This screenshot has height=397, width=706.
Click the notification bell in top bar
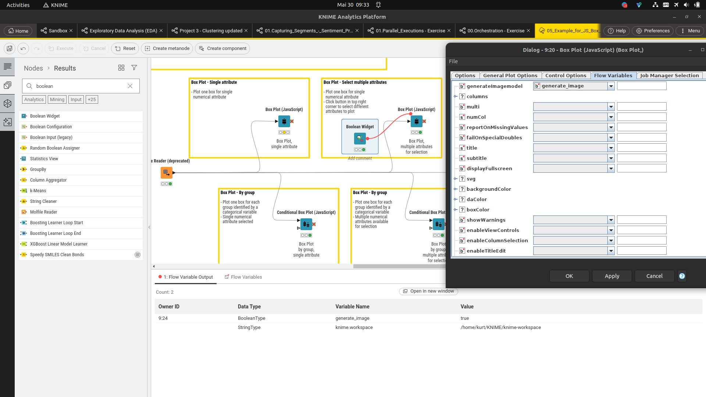coord(378,5)
